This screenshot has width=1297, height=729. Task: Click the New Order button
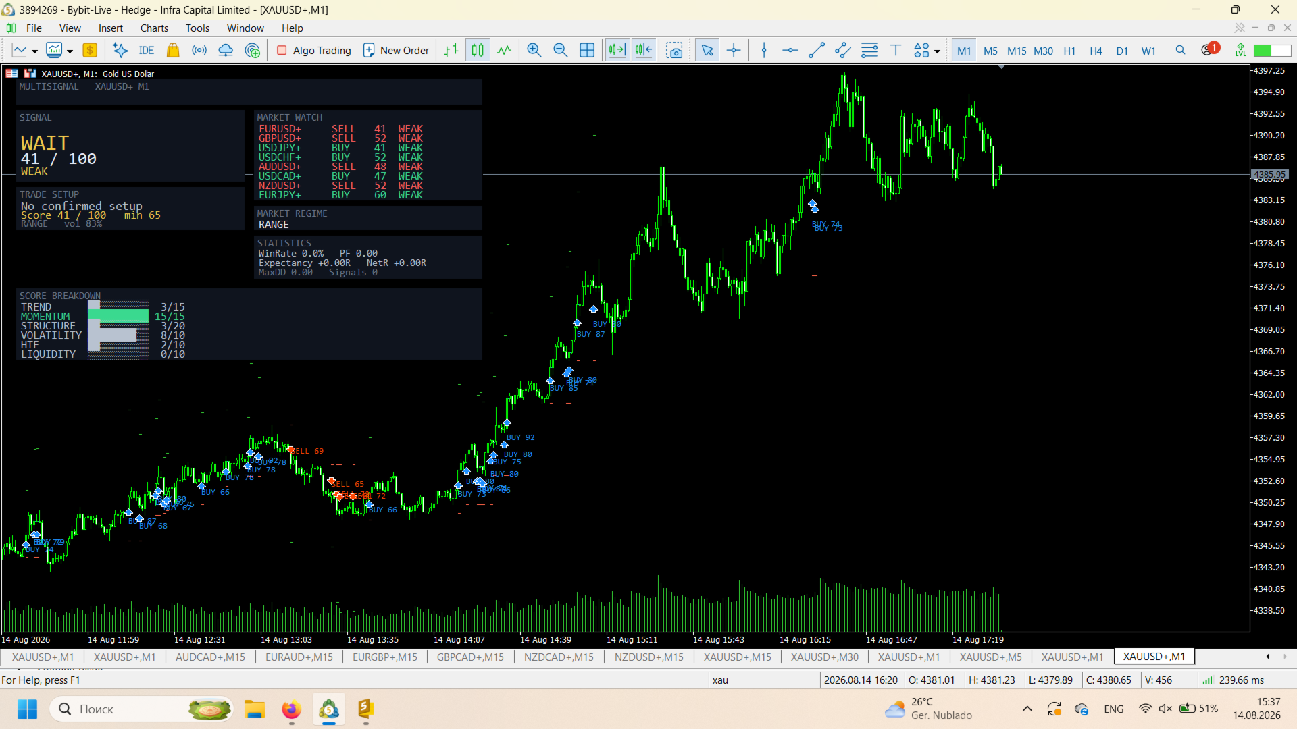pos(397,50)
